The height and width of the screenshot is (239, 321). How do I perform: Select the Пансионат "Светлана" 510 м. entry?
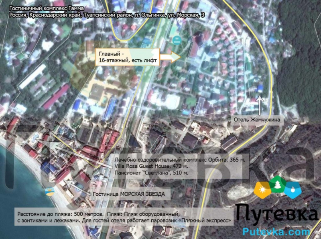[152, 173]
